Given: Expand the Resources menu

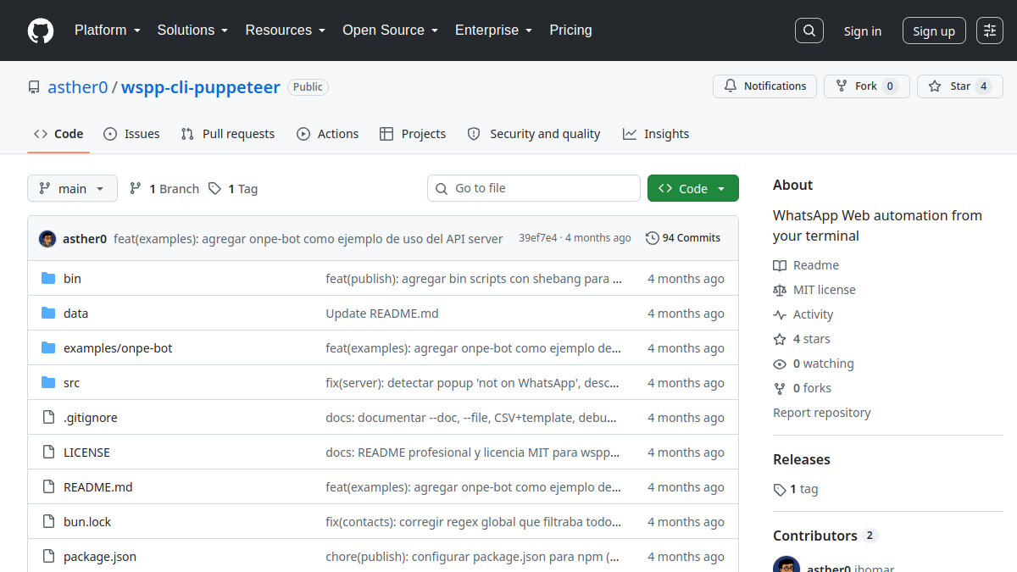Looking at the screenshot, I should pyautogui.click(x=286, y=30).
